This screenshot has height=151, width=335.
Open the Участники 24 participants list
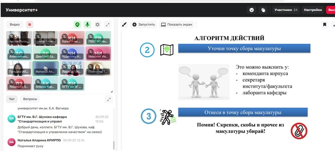click(x=286, y=10)
